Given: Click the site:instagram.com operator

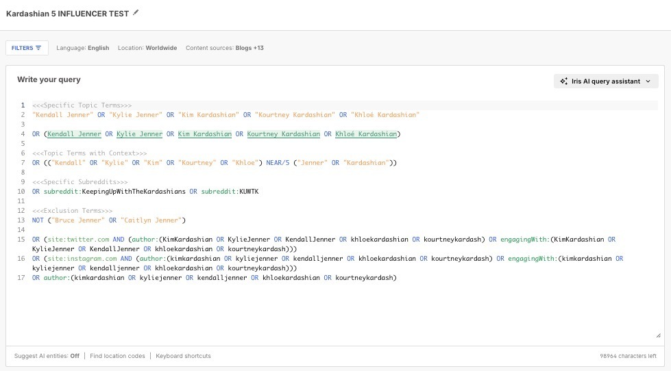Looking at the screenshot, I should pyautogui.click(x=82, y=259).
